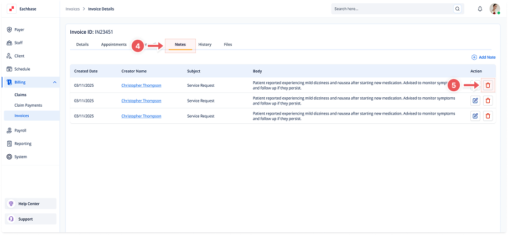Switch to the History tab

[205, 44]
